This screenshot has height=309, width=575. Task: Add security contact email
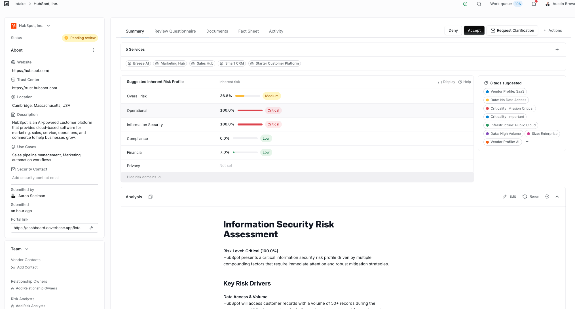coord(36,178)
